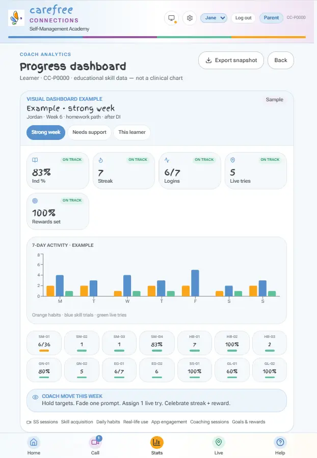Expand the Jane user dropdown
Viewport: 317px width, 458px height.
[x=214, y=18]
